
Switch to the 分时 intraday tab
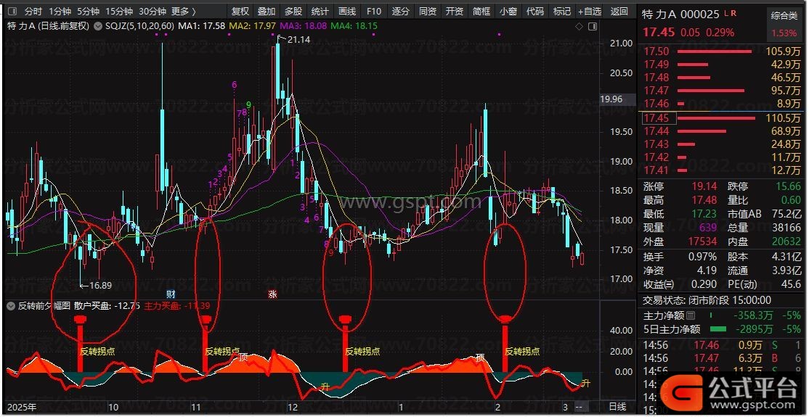tap(33, 12)
